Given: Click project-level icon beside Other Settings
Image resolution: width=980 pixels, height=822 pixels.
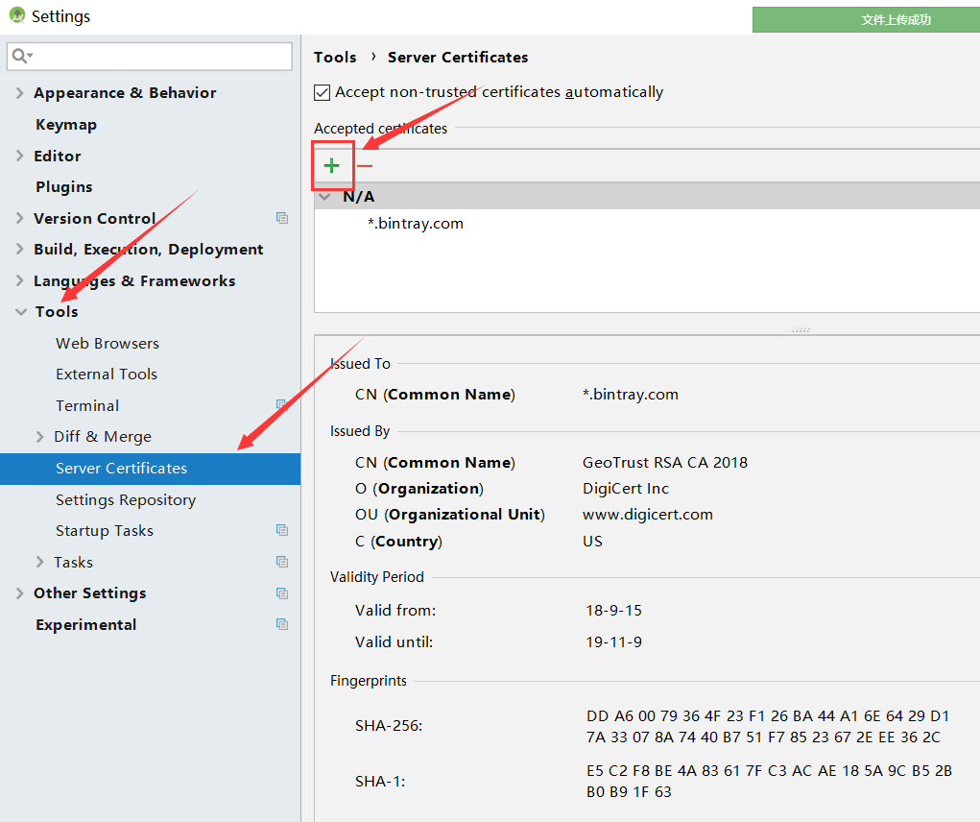Looking at the screenshot, I should [282, 592].
